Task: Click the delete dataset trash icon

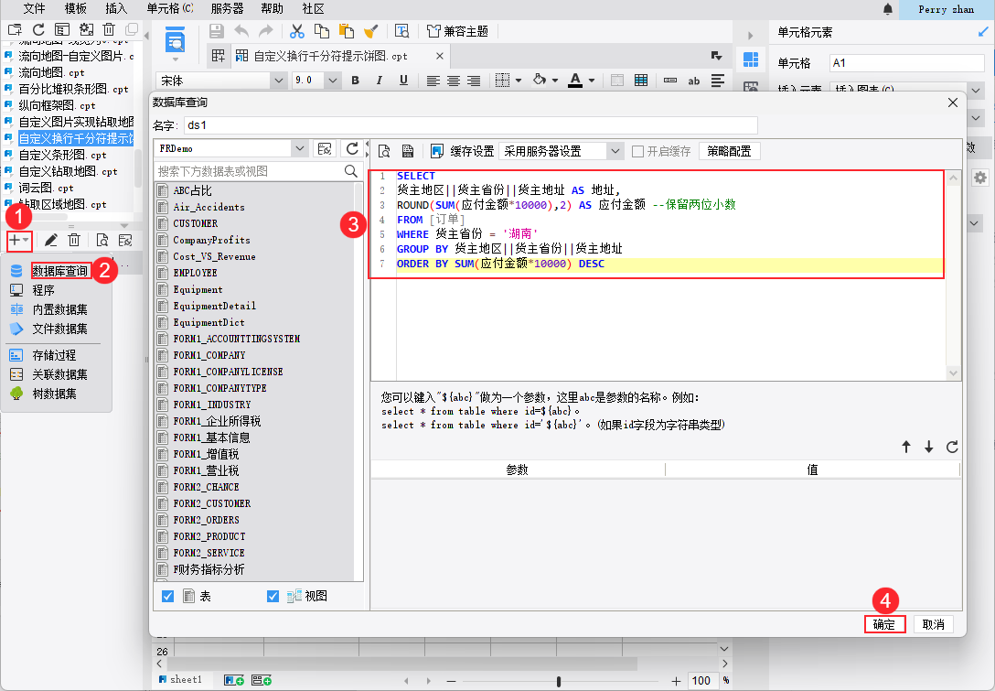Action: pos(74,240)
